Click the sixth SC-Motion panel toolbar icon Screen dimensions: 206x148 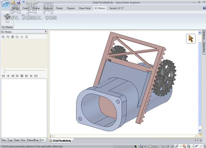click(x=26, y=37)
